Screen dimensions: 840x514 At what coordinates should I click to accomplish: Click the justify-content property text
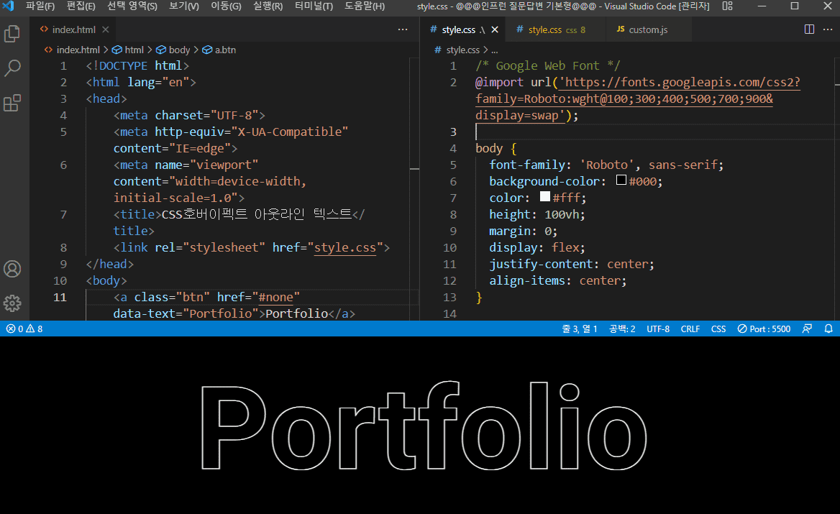pyautogui.click(x=544, y=264)
